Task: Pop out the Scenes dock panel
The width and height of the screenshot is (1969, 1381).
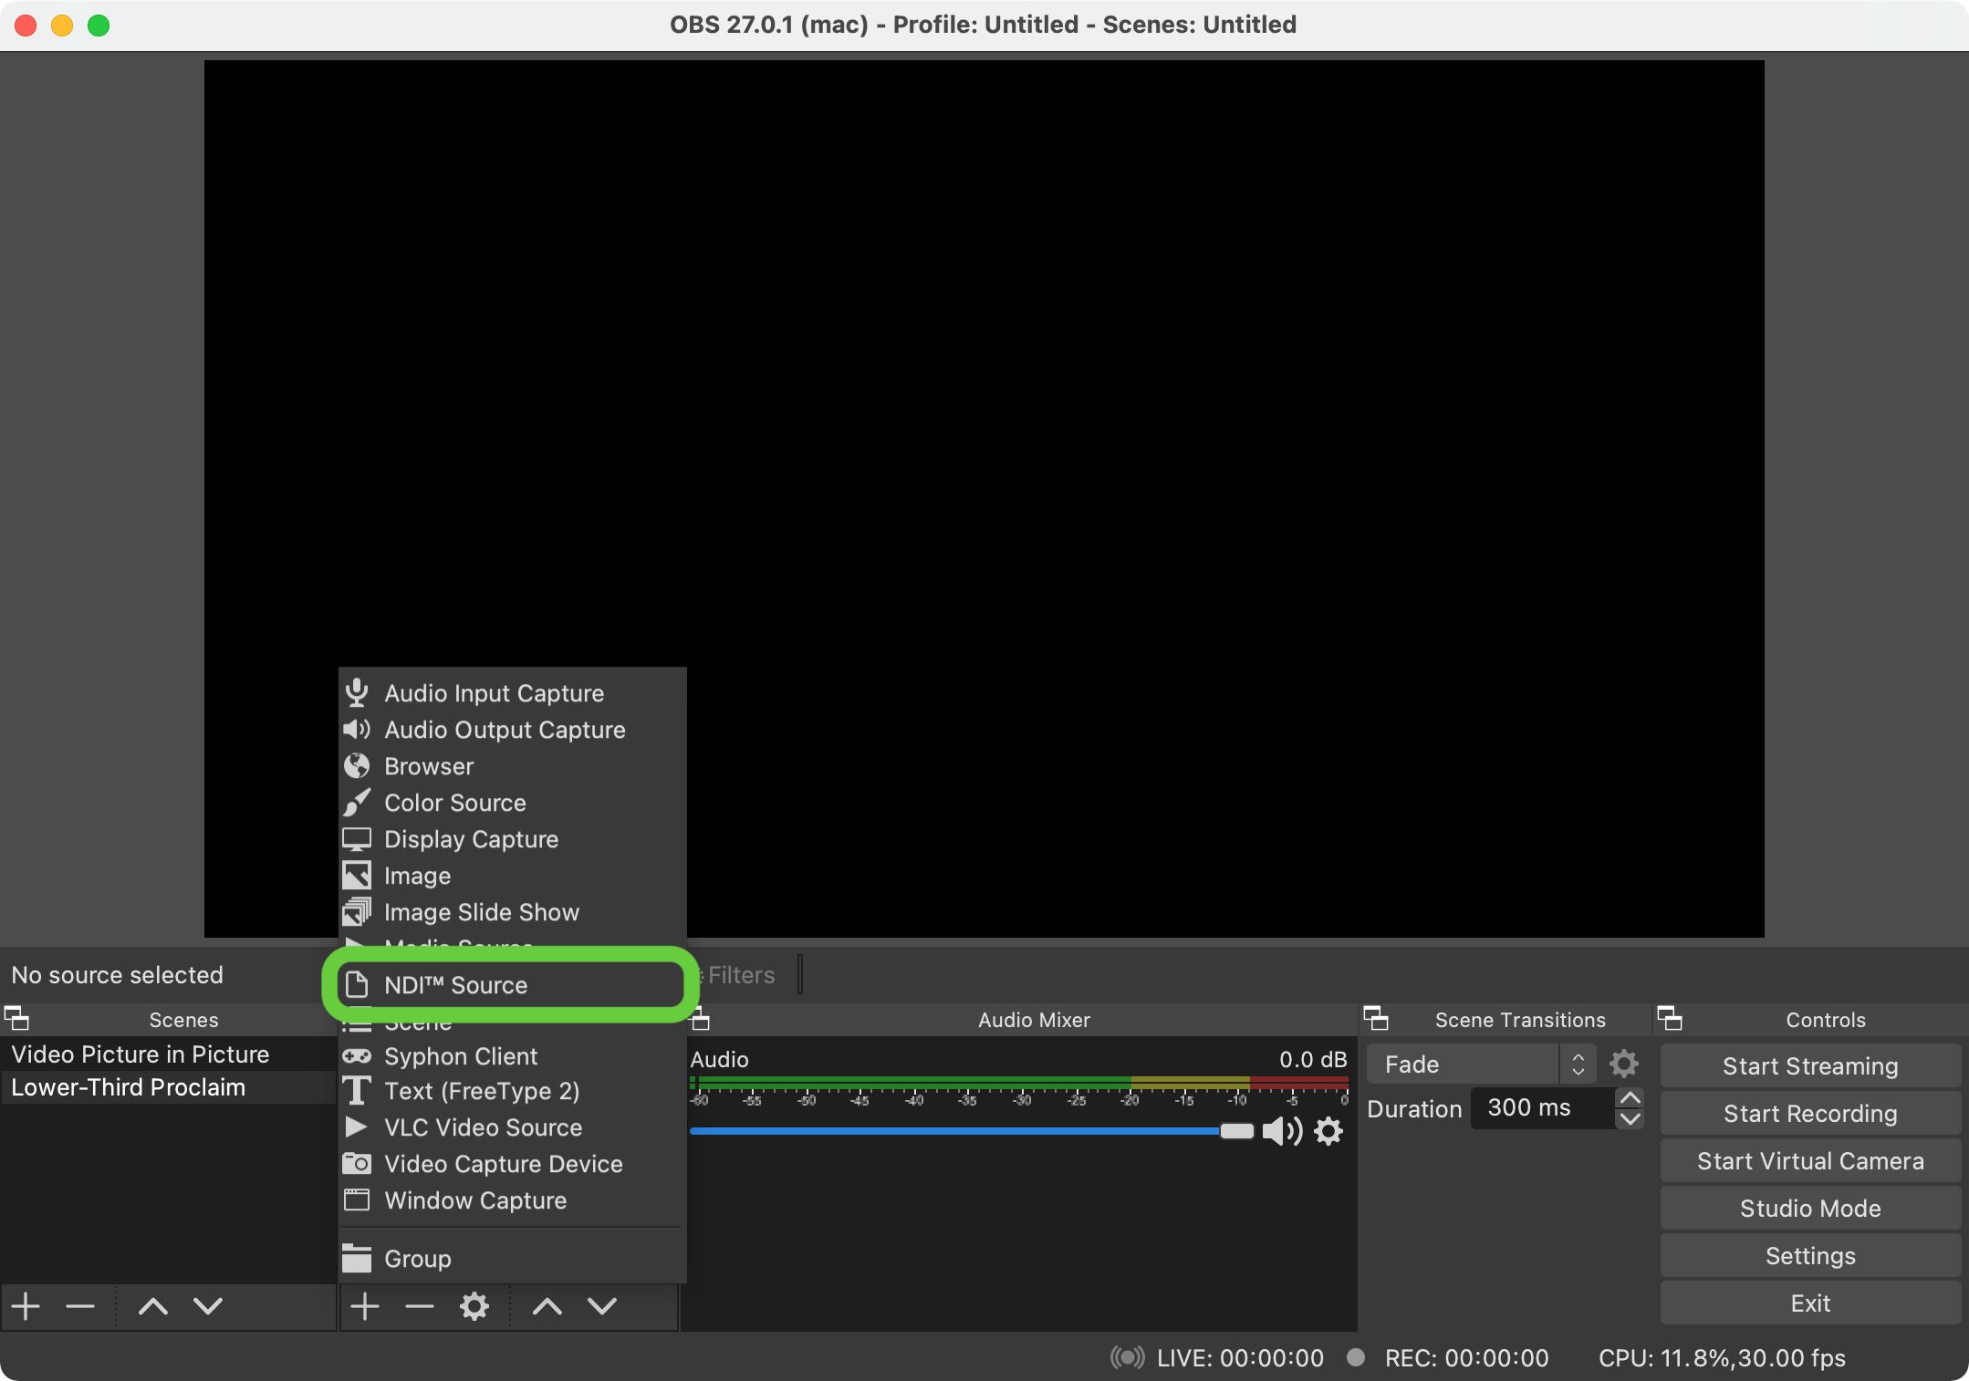Action: (x=16, y=1018)
